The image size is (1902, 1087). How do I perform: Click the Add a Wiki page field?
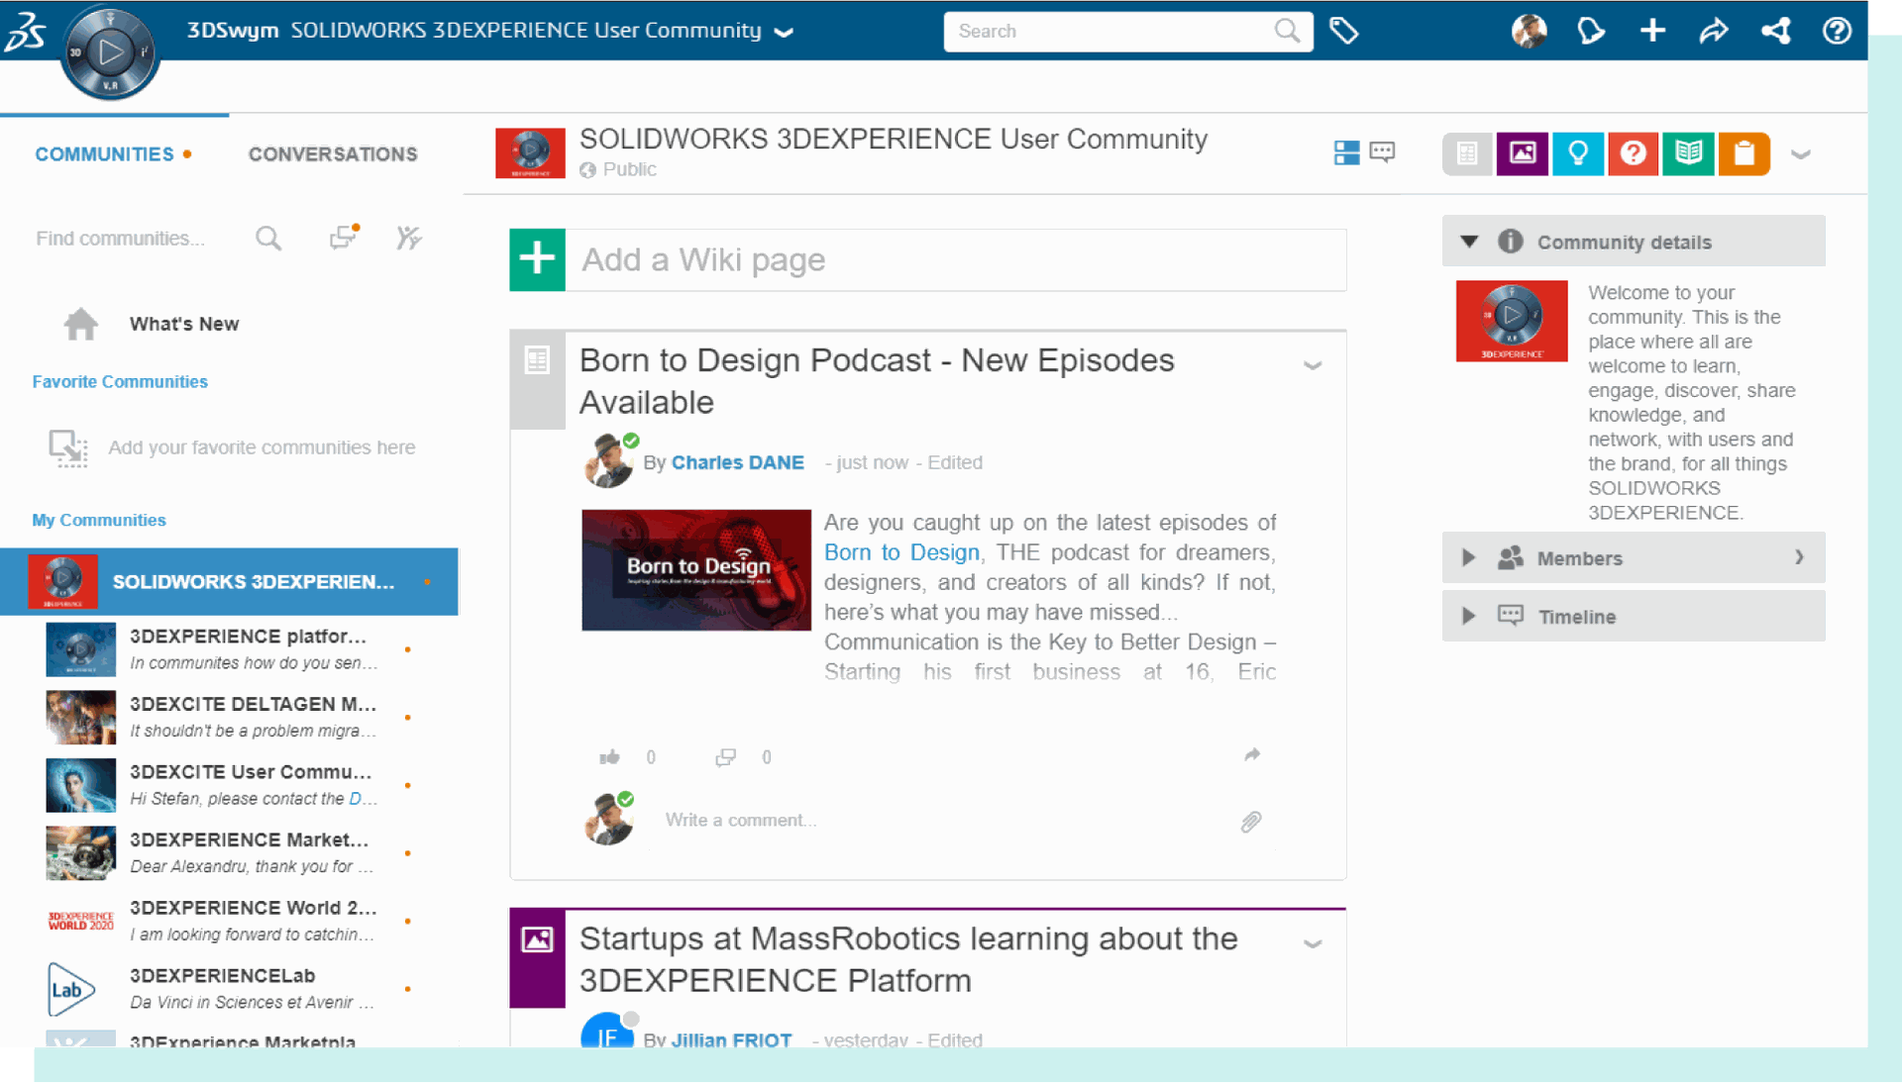point(956,259)
